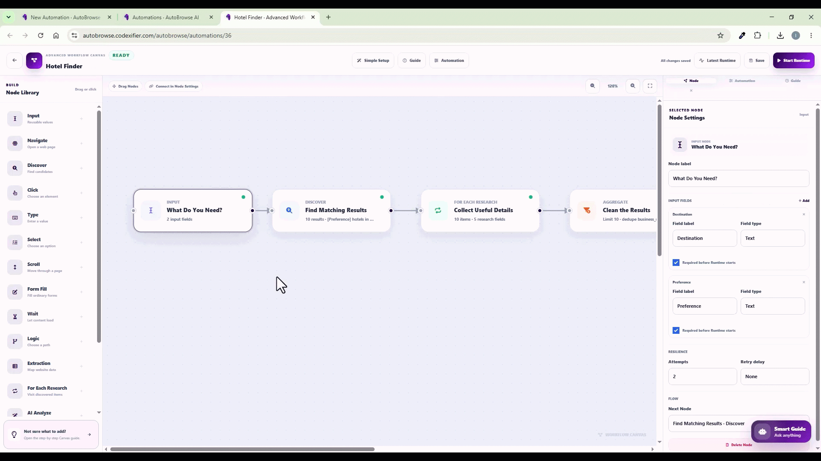The height and width of the screenshot is (461, 821).
Task: Open browser downloads icon
Action: 780,35
